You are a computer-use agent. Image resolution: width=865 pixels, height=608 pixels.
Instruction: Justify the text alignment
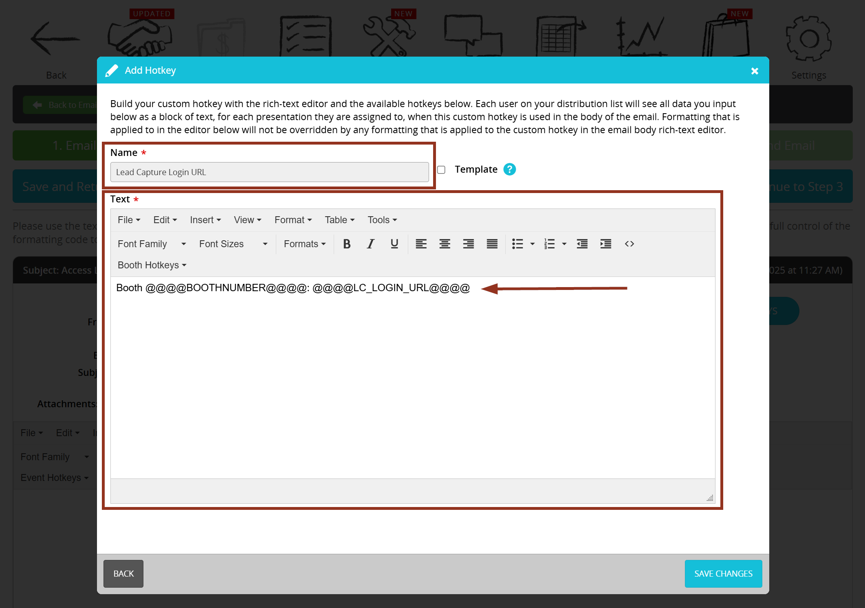click(492, 244)
